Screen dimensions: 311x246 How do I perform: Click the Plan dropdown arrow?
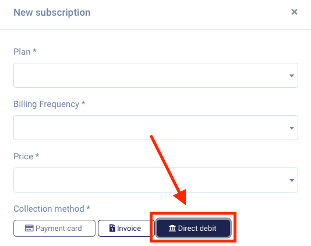[292, 76]
